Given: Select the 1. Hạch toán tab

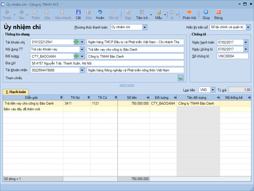Looking at the screenshot, I should (16, 92).
